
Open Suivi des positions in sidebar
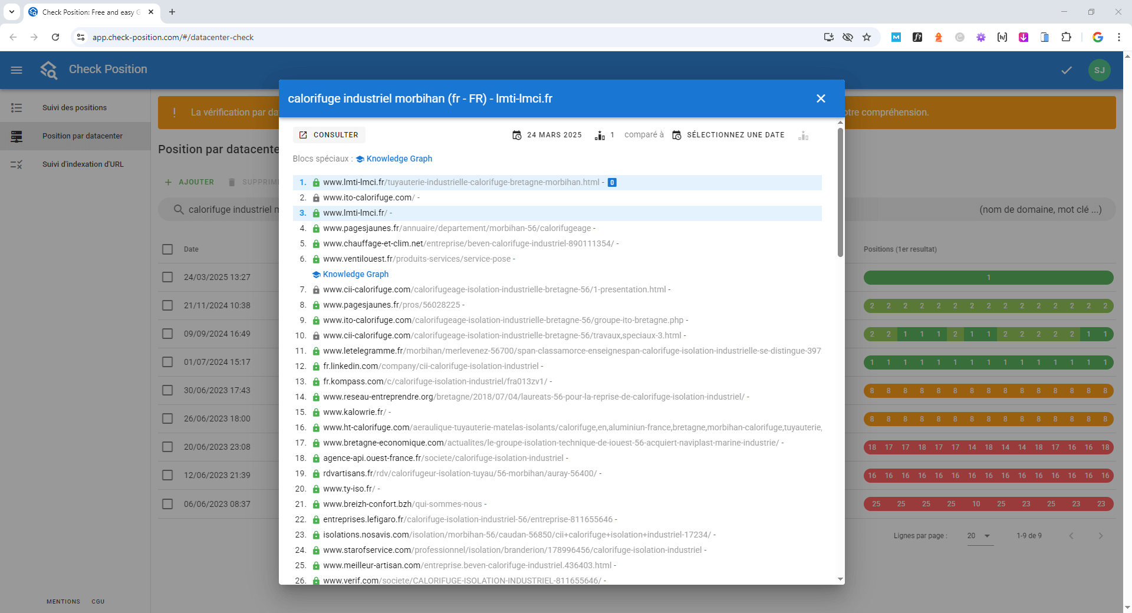pos(75,108)
